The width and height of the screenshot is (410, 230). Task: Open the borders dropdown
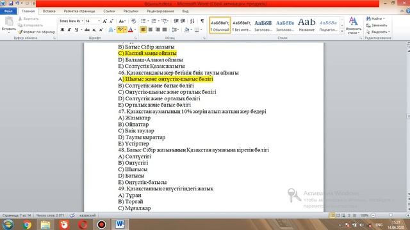pos(201,30)
